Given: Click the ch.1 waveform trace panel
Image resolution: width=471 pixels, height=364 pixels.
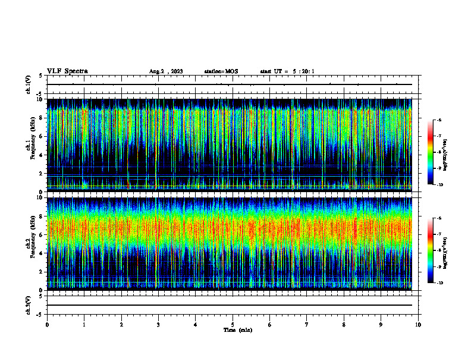Looking at the screenshot, I should coord(233,84).
